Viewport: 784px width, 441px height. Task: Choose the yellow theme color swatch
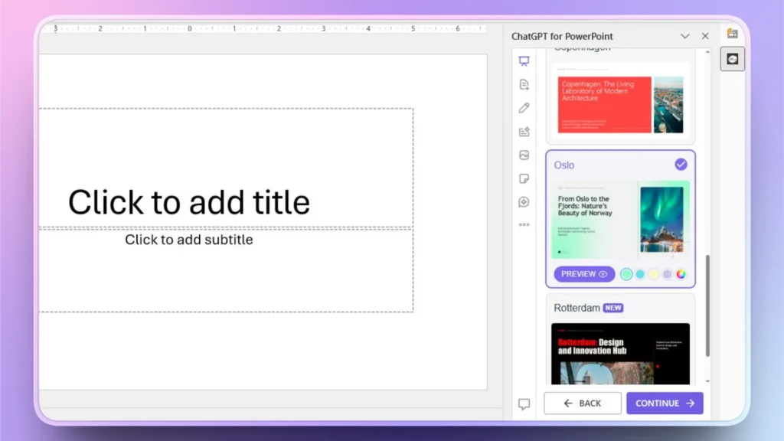(x=654, y=273)
